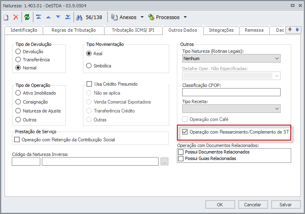Open Detalhe Oper. Não Especificadas dropdown
Image resolution: width=305 pixels, height=214 pixels.
[231, 76]
